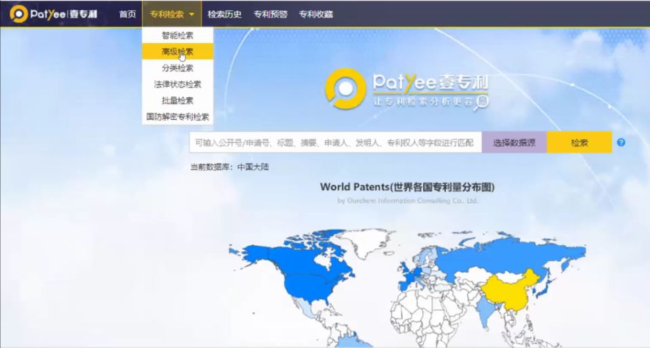Open 法律状态检索 from the menu
The height and width of the screenshot is (348, 650).
click(x=177, y=85)
